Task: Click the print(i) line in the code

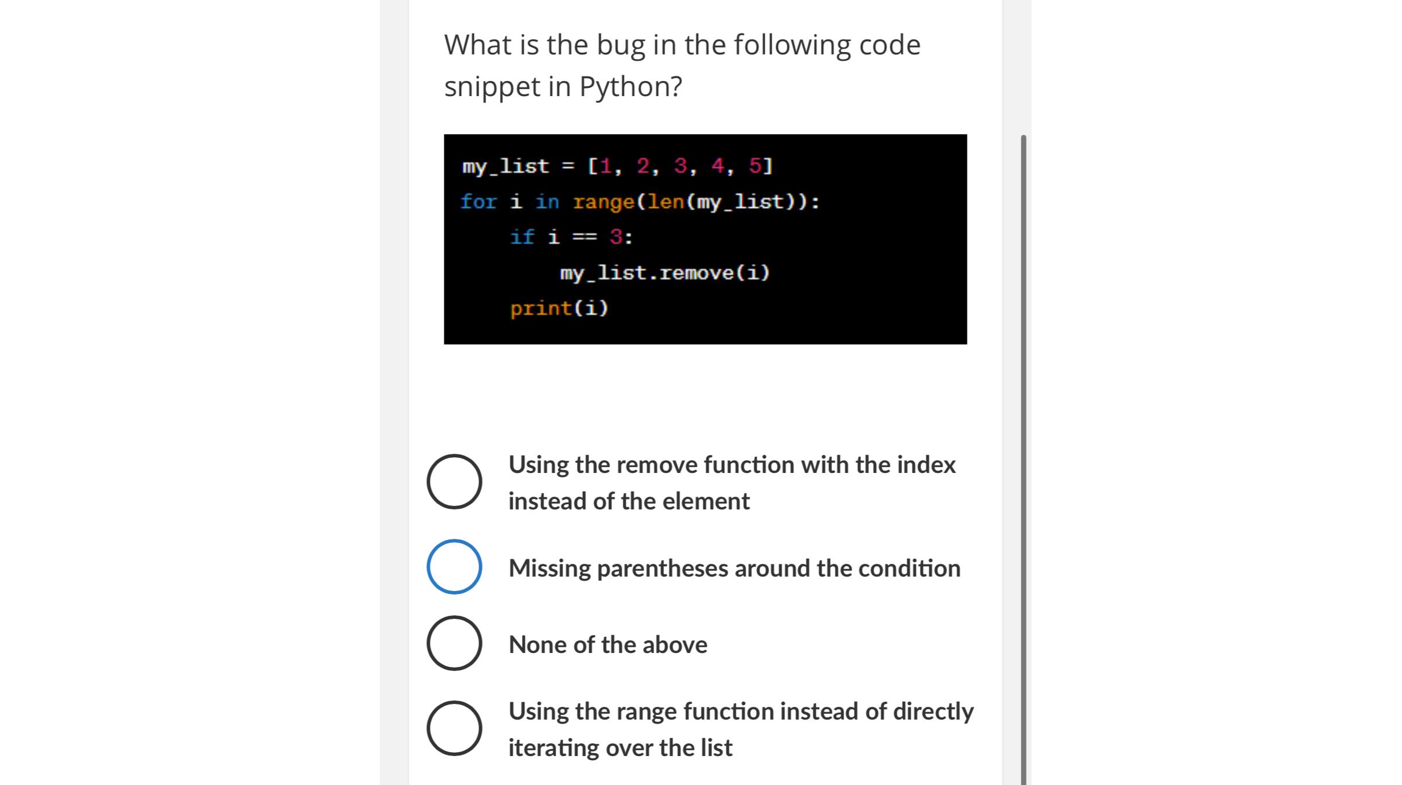Action: coord(560,307)
